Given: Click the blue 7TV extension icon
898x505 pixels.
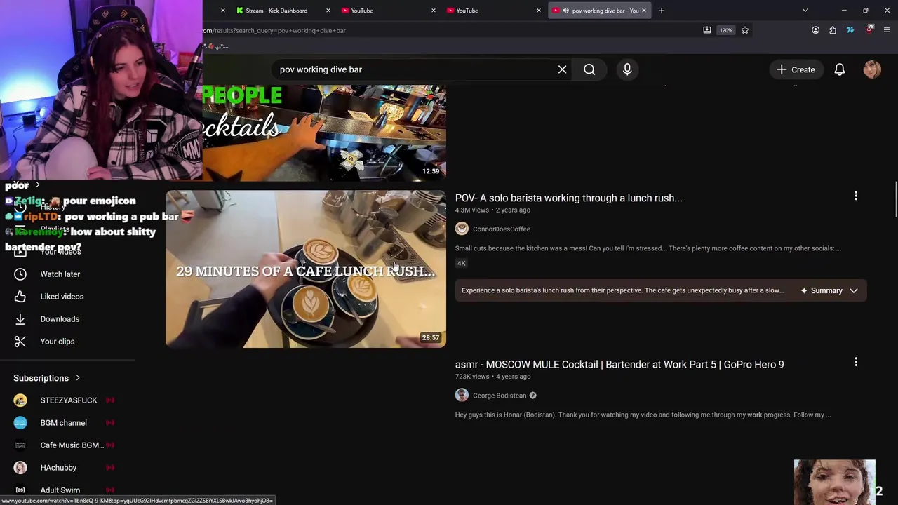Looking at the screenshot, I should pos(850,30).
